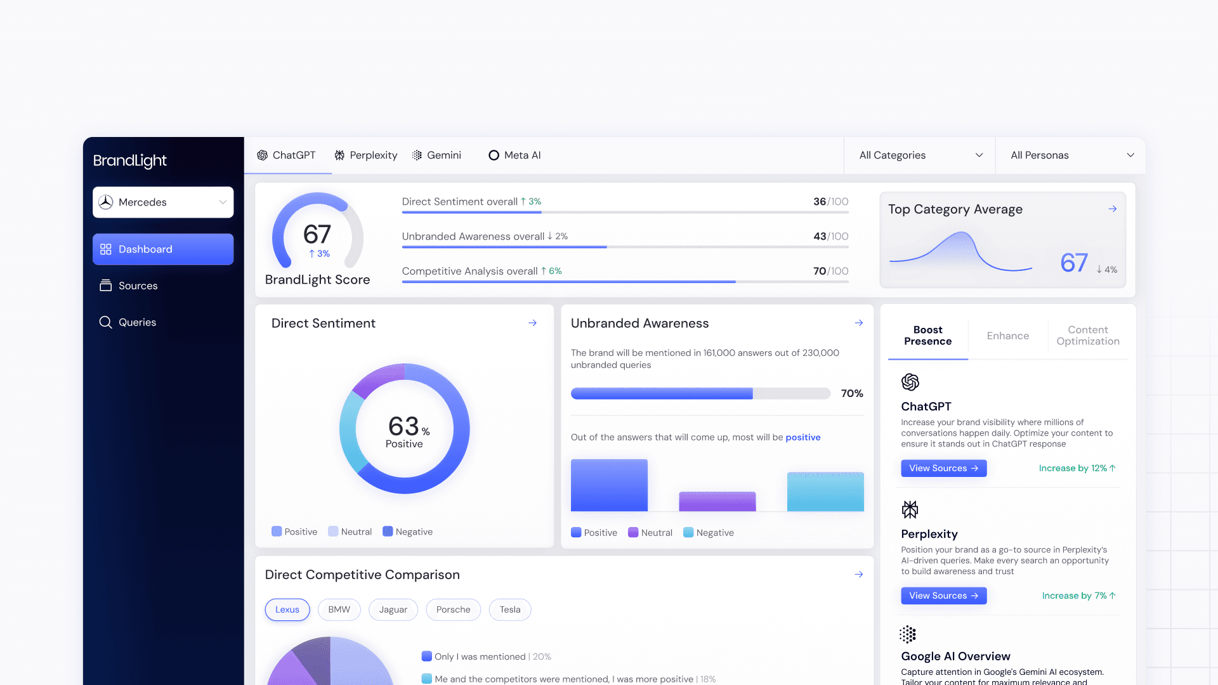
Task: Select the BMW competitor chip
Action: coord(339,610)
